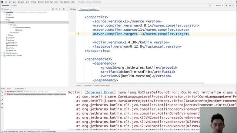Viewport: 237px width, 133px height.
Task: Open the Window menu
Action: click(x=67, y=2)
